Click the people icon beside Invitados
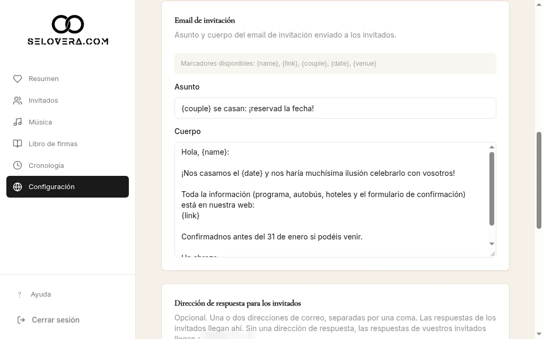 click(17, 101)
